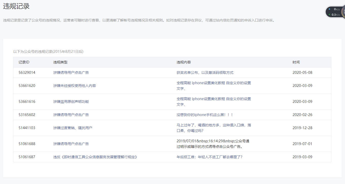345x184 pixels.
Task: Click the 违规类型 column header
Action: (60, 62)
